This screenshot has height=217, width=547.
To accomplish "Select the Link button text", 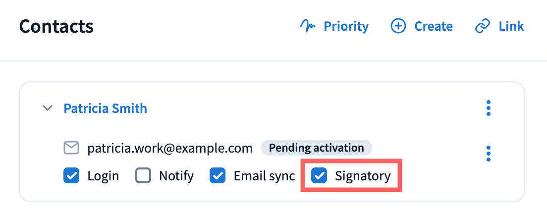I will tap(511, 26).
